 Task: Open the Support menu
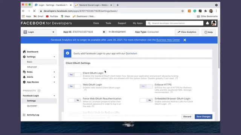click(122, 23)
